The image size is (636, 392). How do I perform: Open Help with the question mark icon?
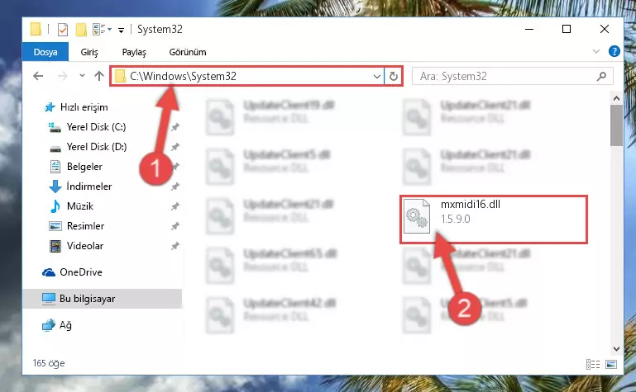(614, 51)
